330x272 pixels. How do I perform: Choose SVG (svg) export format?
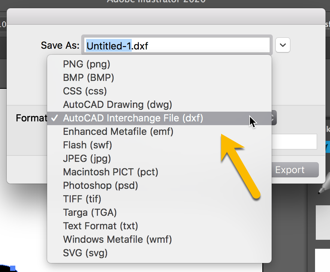(x=85, y=253)
